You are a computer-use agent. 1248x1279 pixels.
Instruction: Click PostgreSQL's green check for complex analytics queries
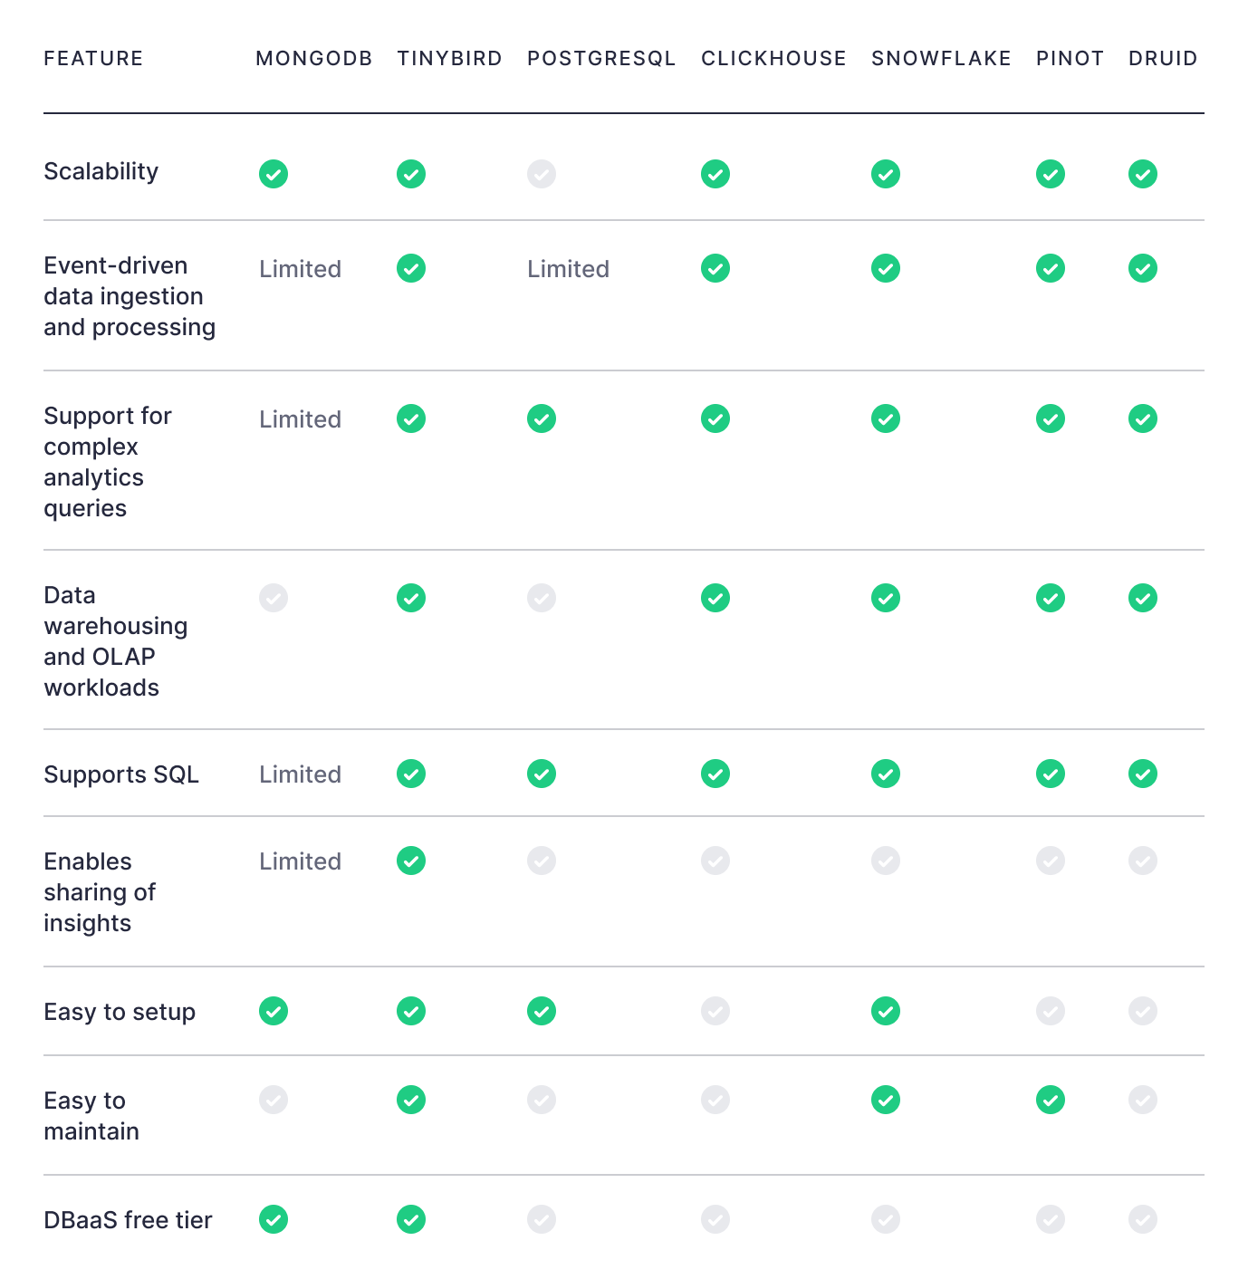pyautogui.click(x=542, y=418)
